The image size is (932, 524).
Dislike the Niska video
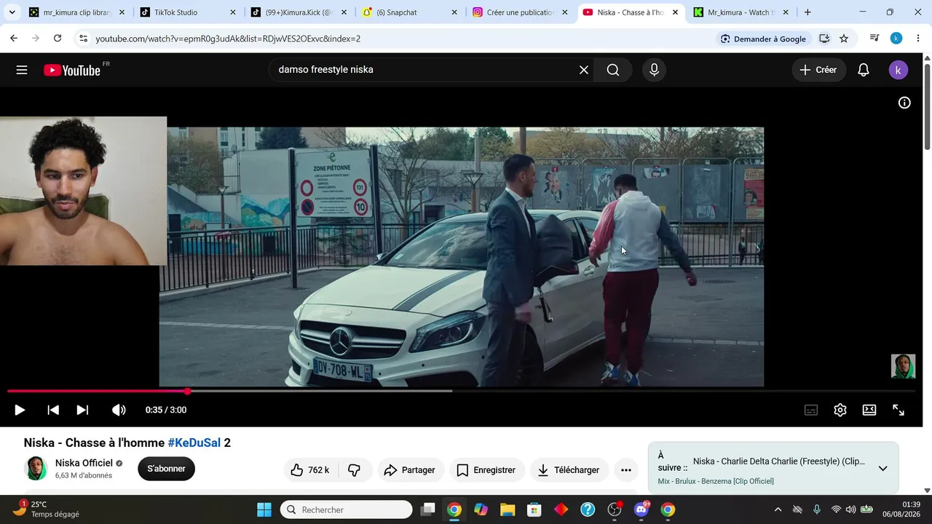point(355,470)
